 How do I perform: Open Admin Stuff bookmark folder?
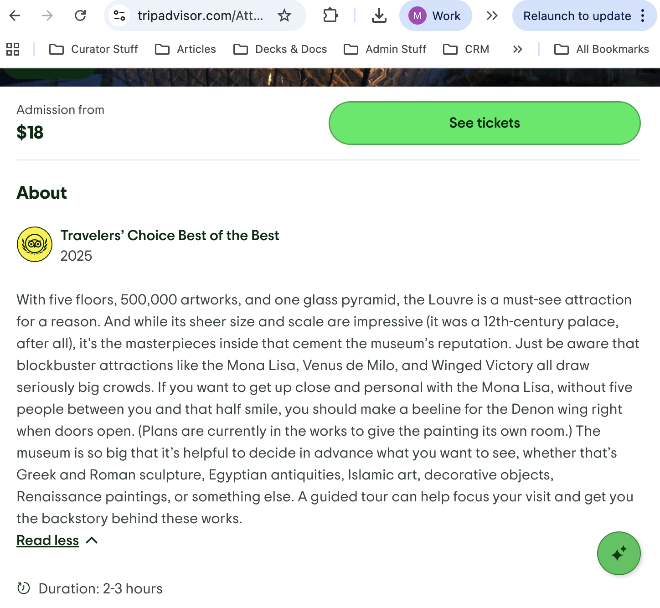[x=385, y=49]
